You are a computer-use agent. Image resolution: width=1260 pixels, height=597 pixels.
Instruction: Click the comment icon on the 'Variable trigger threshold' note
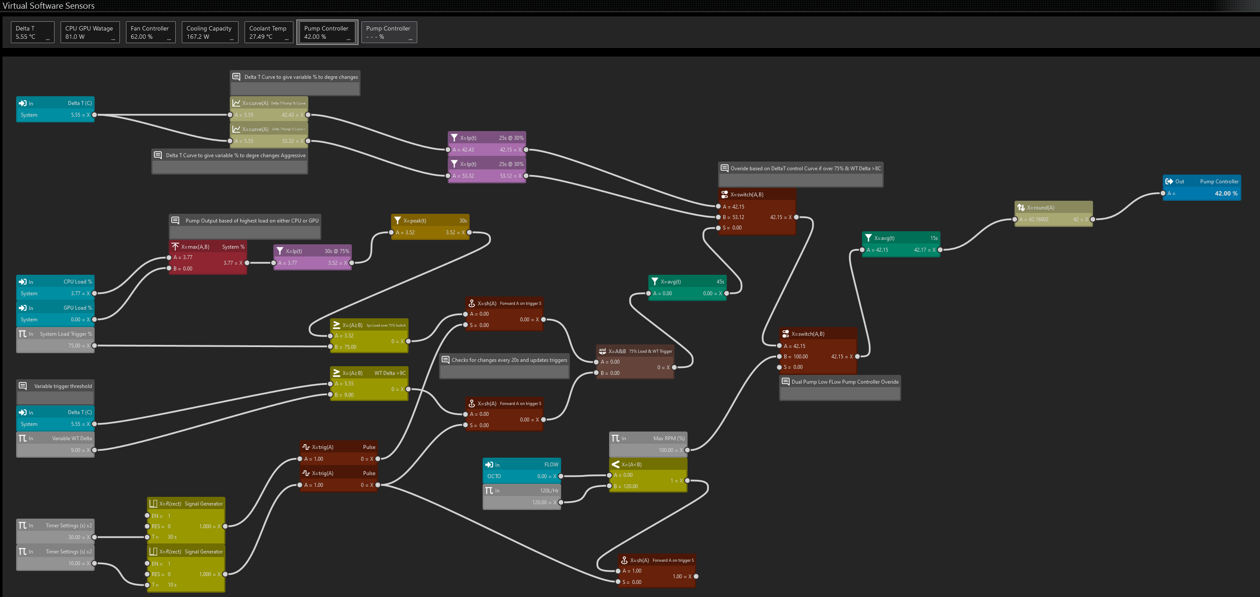[x=23, y=386]
